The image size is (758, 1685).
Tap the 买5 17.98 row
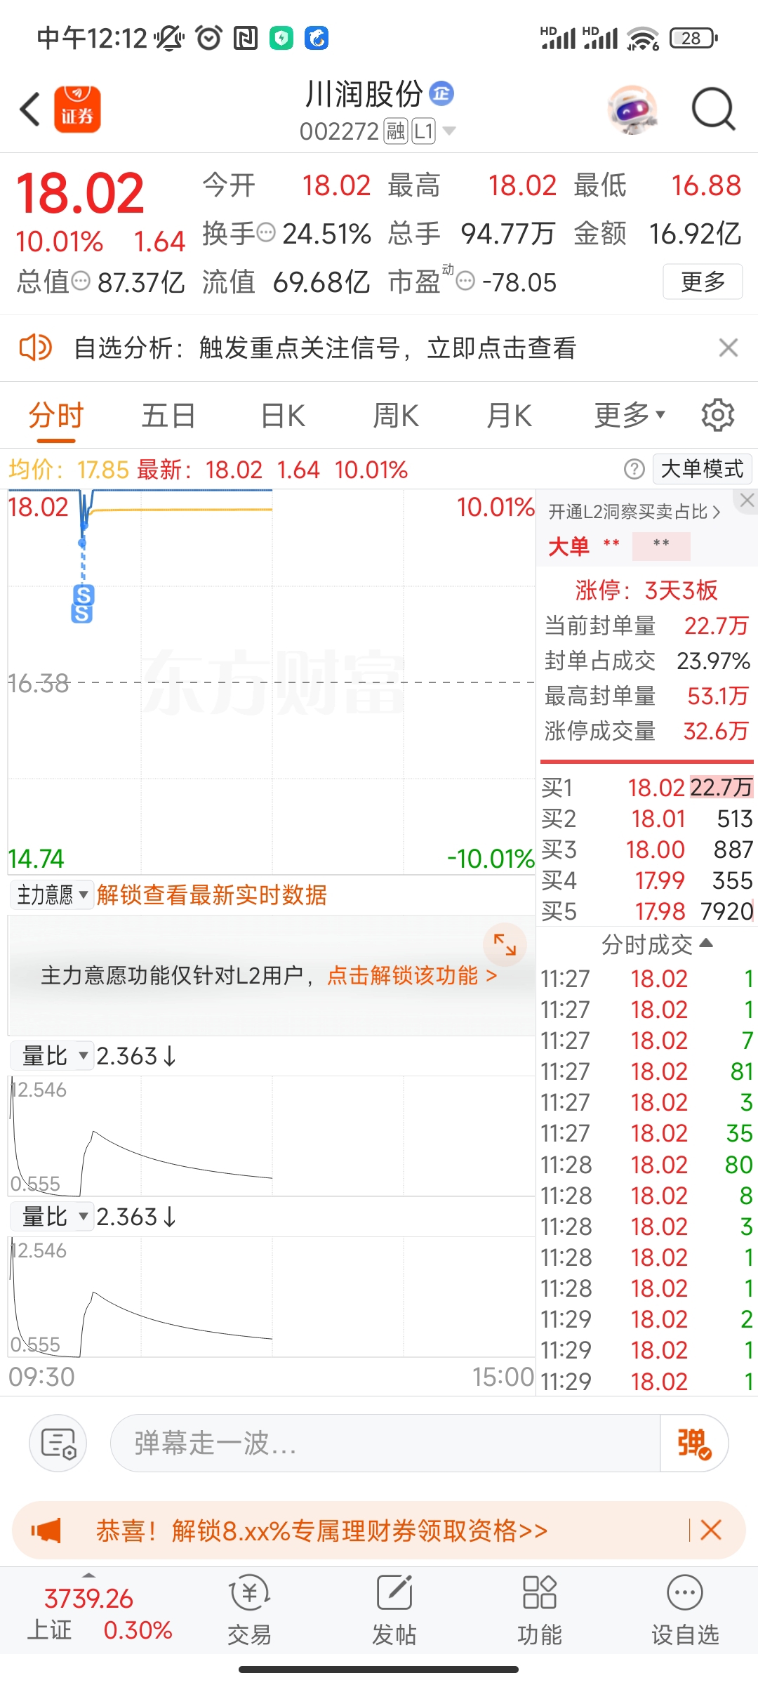pos(647,911)
